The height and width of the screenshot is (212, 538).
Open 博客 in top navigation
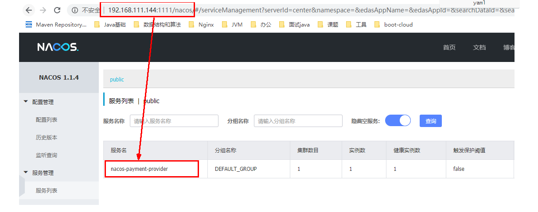(509, 47)
